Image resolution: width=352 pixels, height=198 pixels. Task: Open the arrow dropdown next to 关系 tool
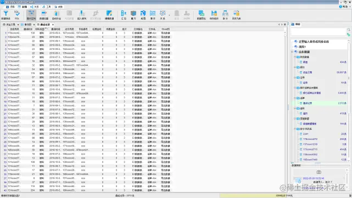click(169, 15)
